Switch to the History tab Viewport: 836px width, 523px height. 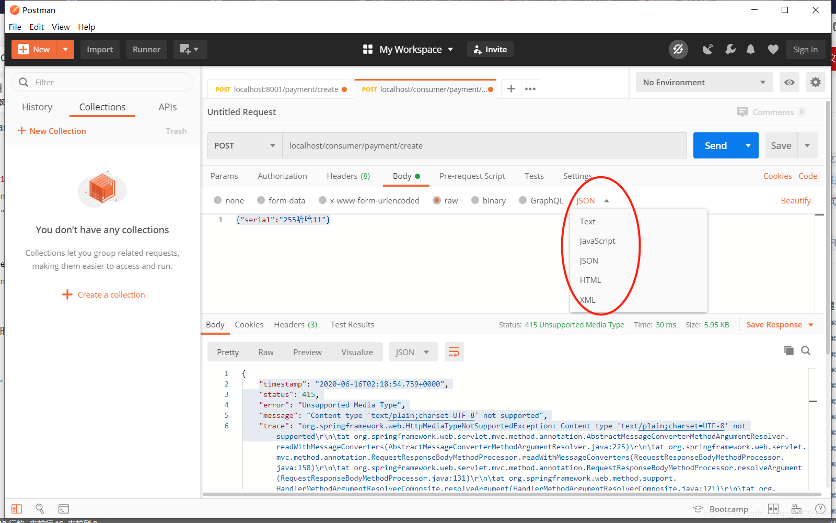(37, 107)
